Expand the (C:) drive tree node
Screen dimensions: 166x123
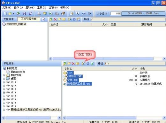(x=4, y=82)
